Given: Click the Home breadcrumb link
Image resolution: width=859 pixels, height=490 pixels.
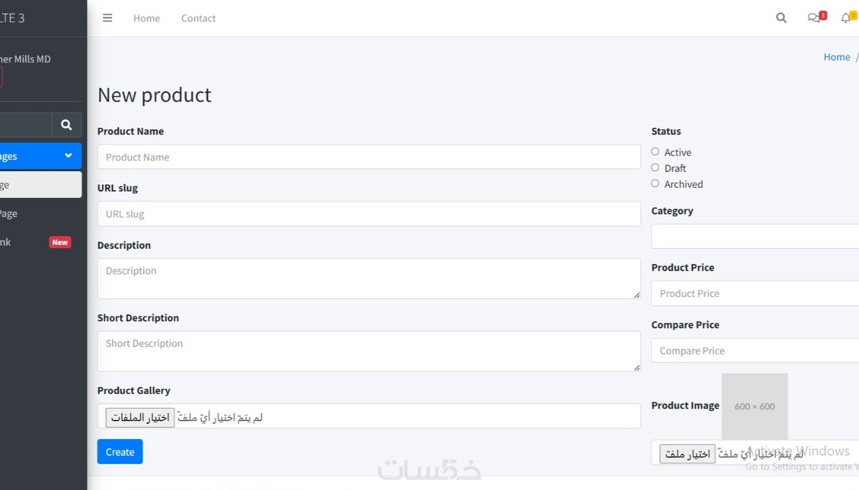Looking at the screenshot, I should click(x=837, y=57).
